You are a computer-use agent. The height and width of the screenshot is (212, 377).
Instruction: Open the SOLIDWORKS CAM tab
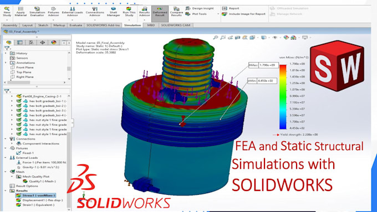[176, 25]
